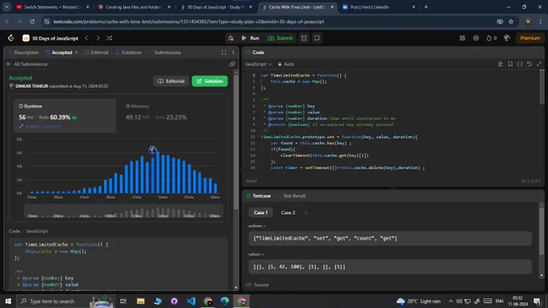Open the layout grid icon
The image size is (548, 308).
pos(463,38)
